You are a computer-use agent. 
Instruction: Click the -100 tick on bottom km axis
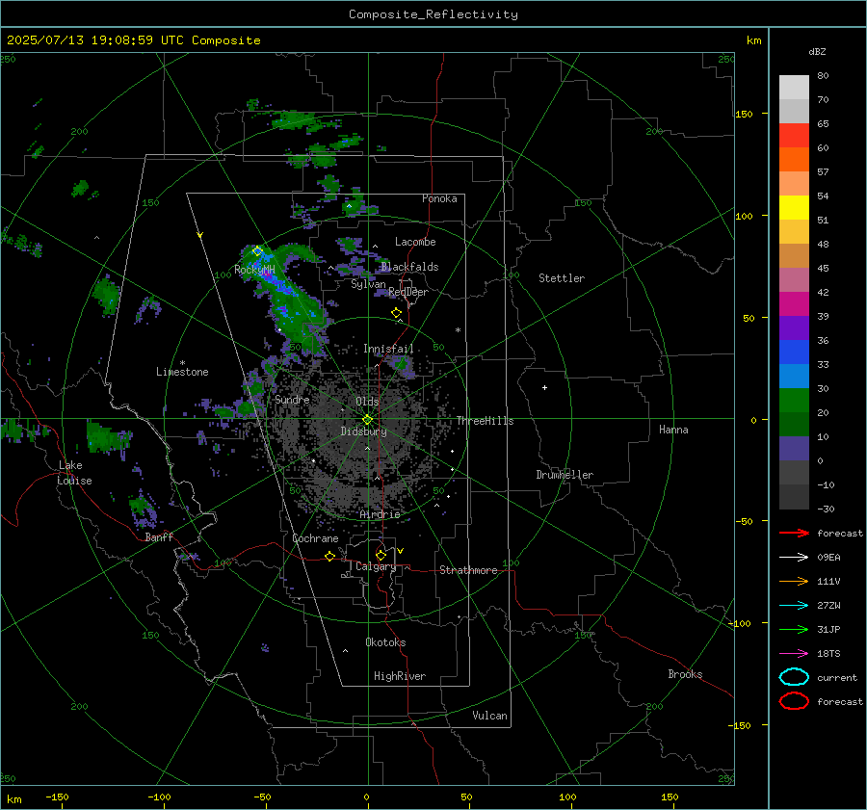(159, 797)
